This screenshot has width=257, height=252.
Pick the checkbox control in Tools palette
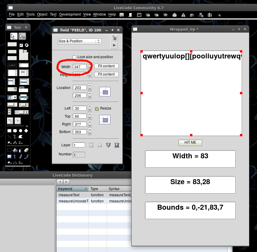21,45
